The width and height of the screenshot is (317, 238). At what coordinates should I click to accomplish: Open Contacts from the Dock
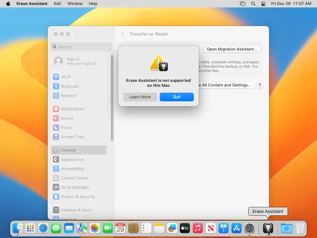133,228
